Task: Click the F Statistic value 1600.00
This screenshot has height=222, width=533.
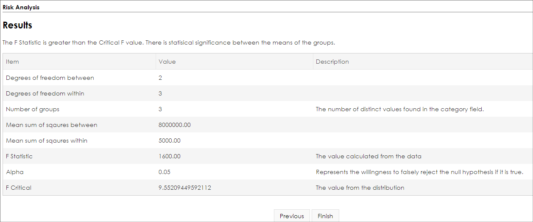Action: (x=170, y=156)
